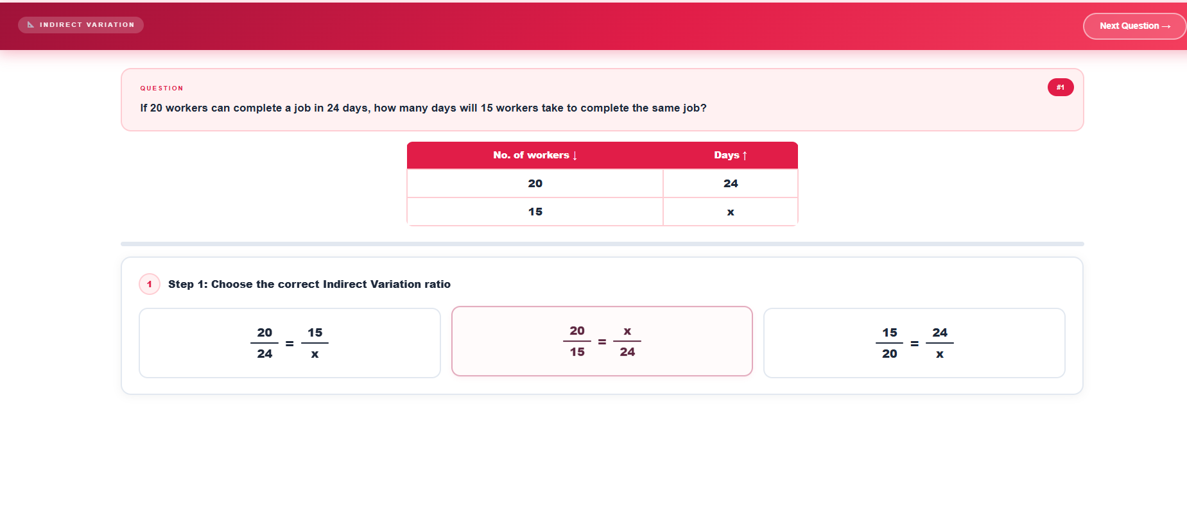Select the highlighted option 20/15 = x/24
The width and height of the screenshot is (1187, 511).
point(602,340)
